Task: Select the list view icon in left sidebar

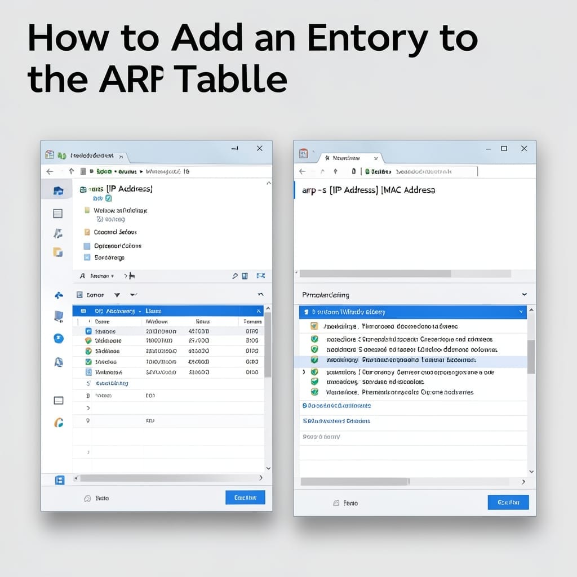Action: 58,214
